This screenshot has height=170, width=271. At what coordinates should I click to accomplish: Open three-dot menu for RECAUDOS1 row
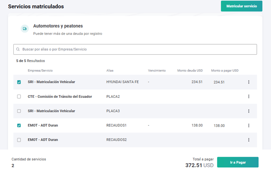click(248, 125)
